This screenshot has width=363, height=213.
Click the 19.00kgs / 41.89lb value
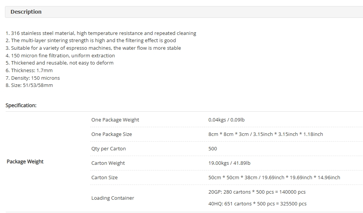tap(229, 163)
